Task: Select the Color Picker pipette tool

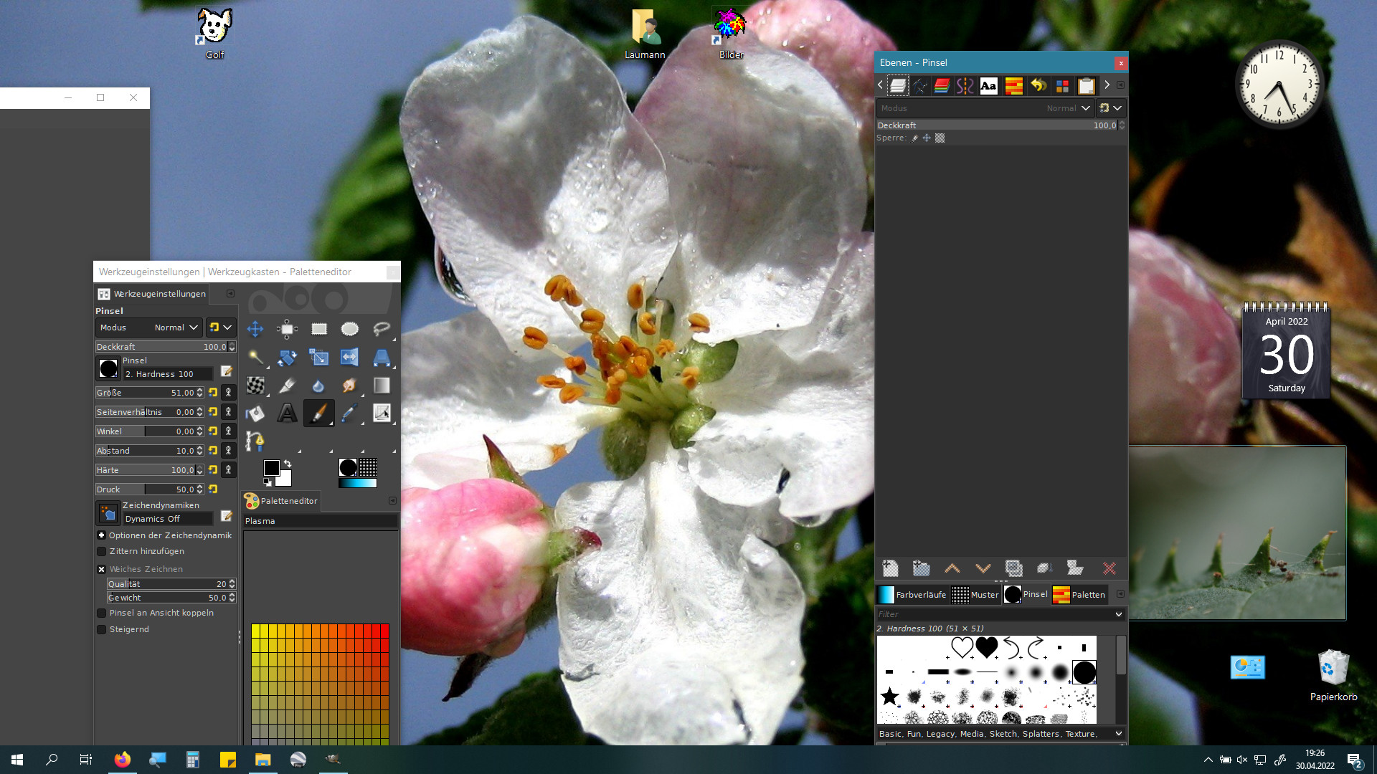Action: [x=349, y=413]
